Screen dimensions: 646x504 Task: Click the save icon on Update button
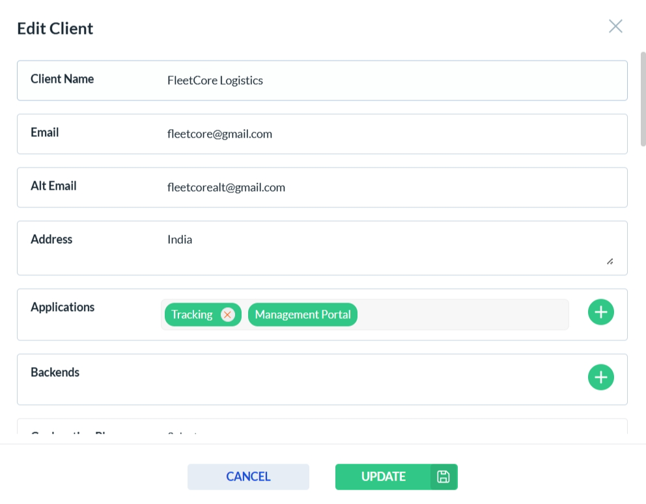tap(443, 477)
